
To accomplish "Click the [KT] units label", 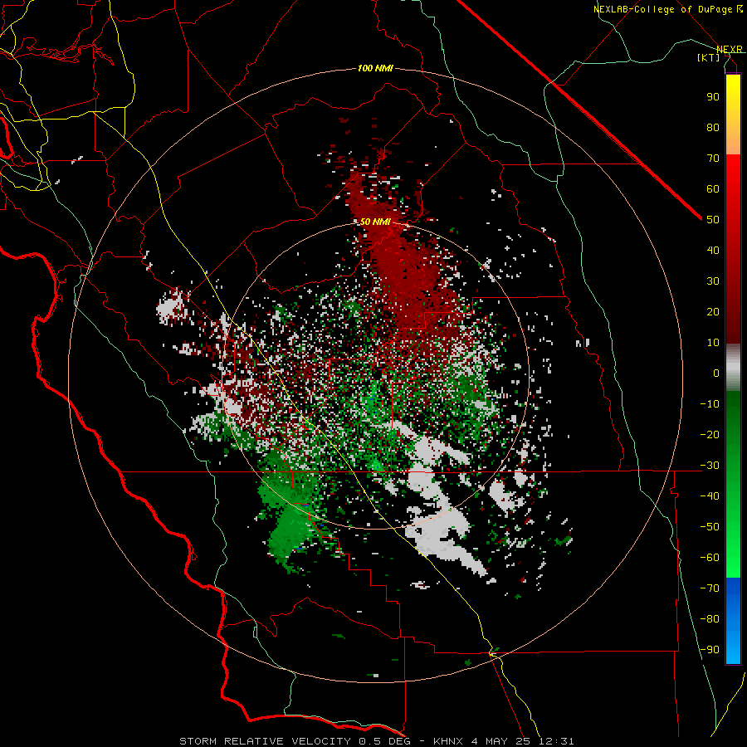I will (x=709, y=57).
